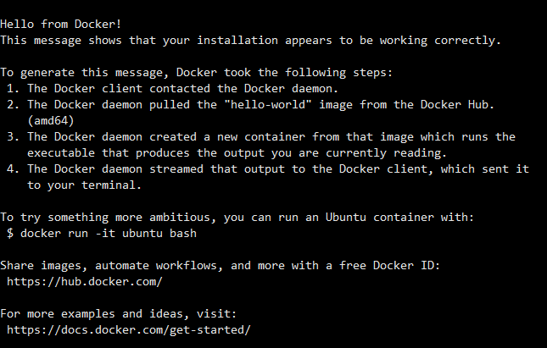This screenshot has width=547, height=348.
Task: Open the hub.docker.com link
Action: tap(85, 282)
